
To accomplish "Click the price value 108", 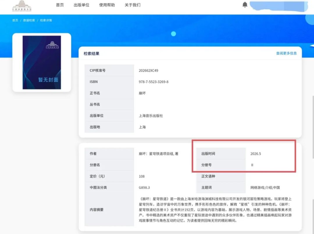I will [142, 176].
